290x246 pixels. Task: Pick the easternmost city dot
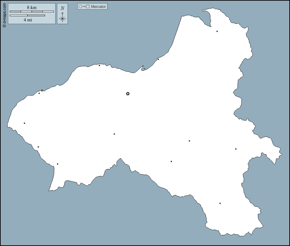pos(236,149)
